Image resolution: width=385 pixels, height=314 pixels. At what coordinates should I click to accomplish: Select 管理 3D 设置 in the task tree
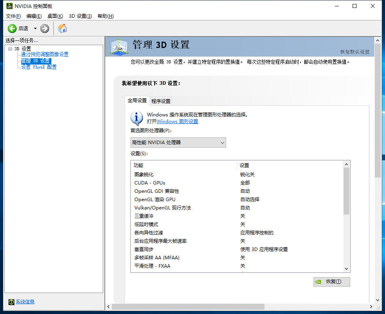(36, 61)
